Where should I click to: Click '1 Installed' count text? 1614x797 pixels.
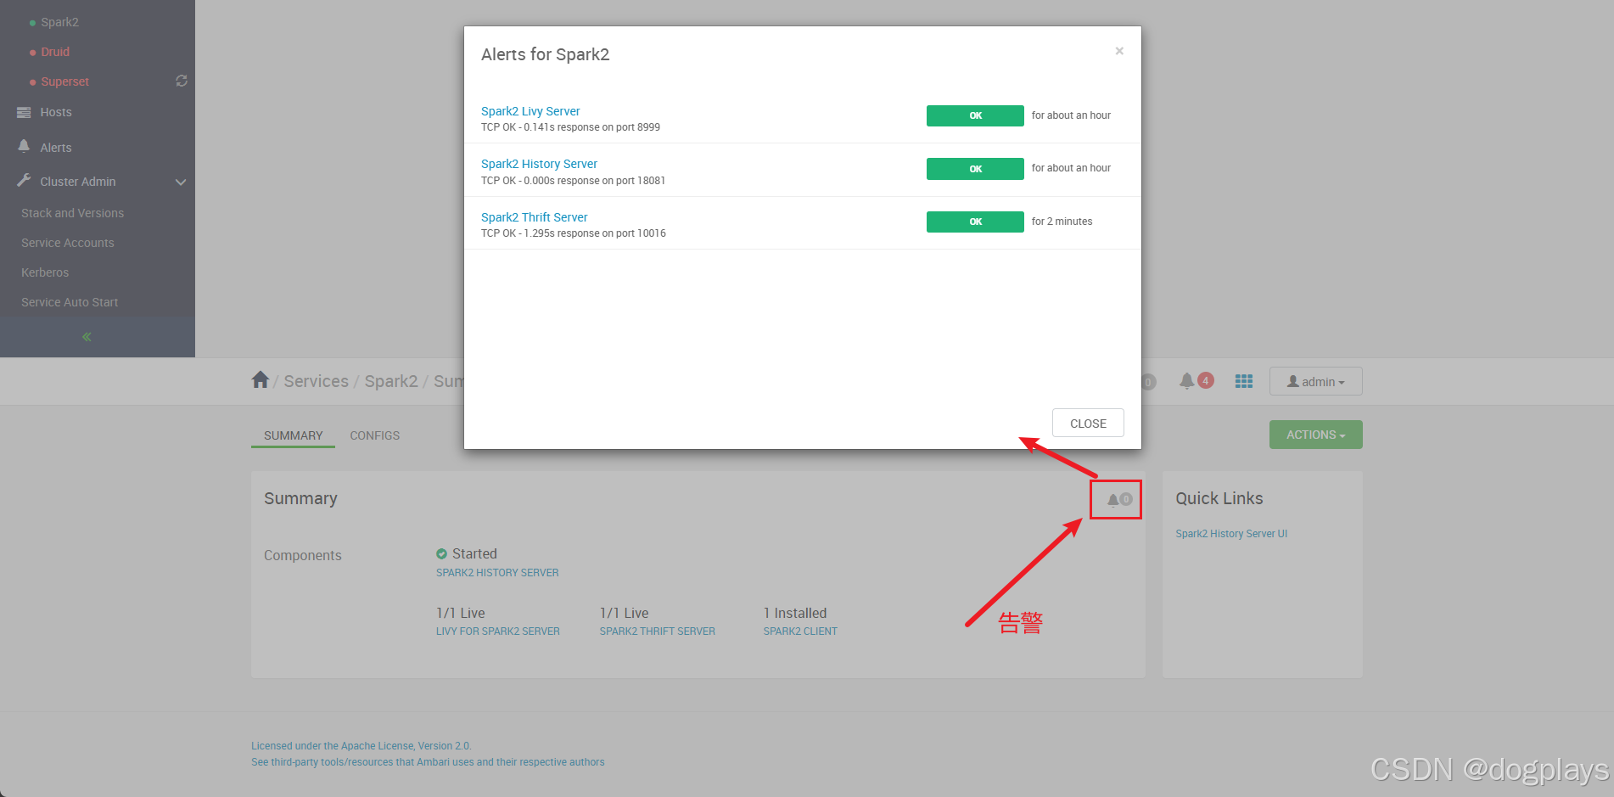pos(795,613)
